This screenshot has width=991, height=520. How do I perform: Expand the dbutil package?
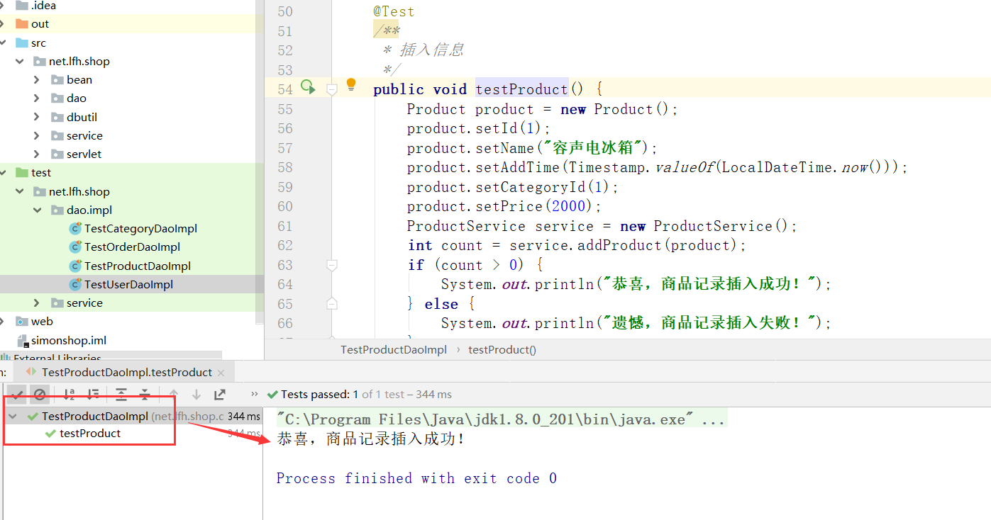pyautogui.click(x=37, y=118)
